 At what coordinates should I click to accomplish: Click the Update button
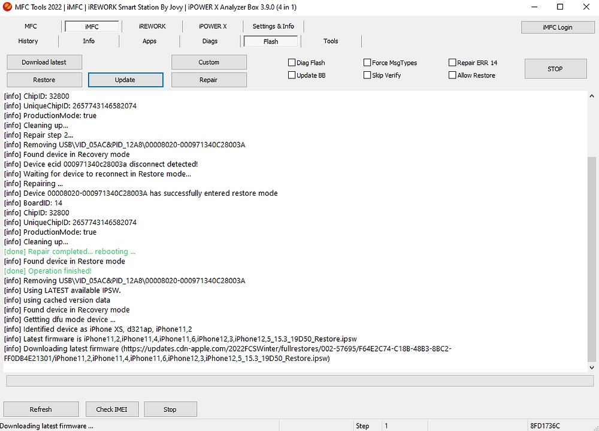coord(125,80)
